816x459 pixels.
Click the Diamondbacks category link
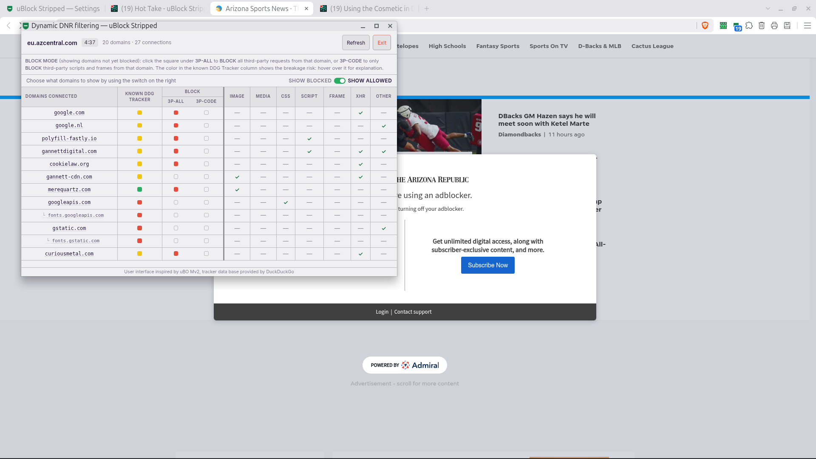tap(519, 135)
